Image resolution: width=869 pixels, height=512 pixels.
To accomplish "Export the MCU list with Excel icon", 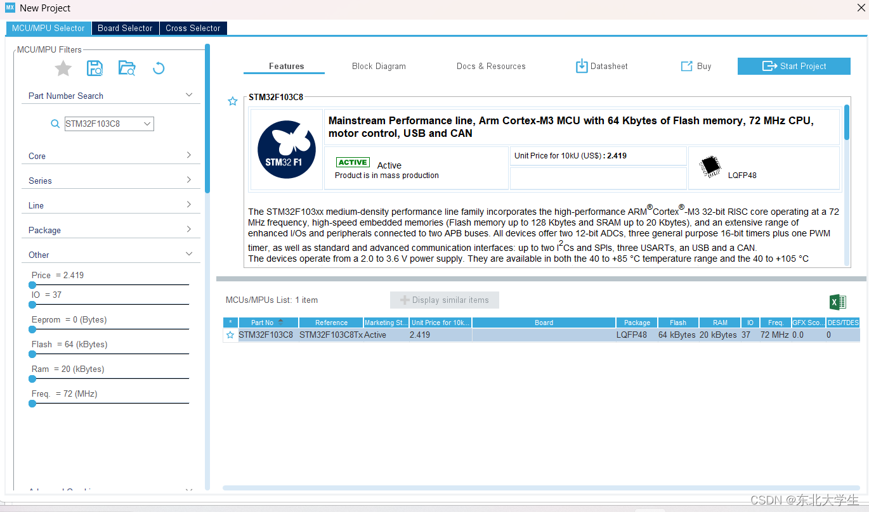I will 838,302.
